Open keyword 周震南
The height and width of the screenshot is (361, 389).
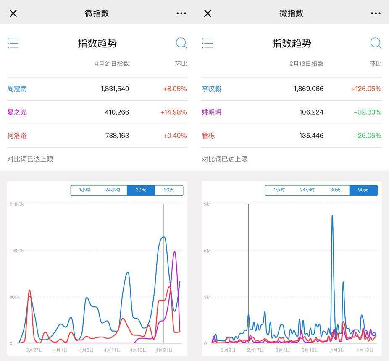(17, 89)
